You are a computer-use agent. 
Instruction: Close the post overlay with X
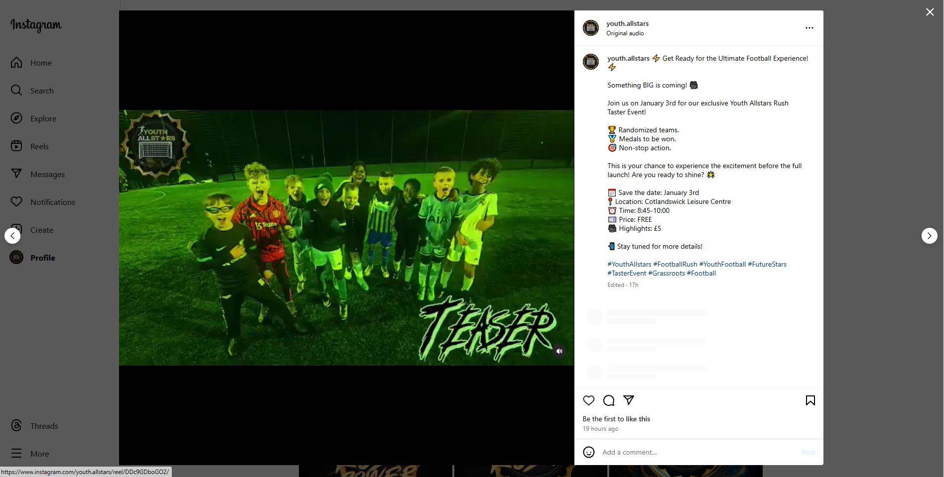(x=930, y=12)
